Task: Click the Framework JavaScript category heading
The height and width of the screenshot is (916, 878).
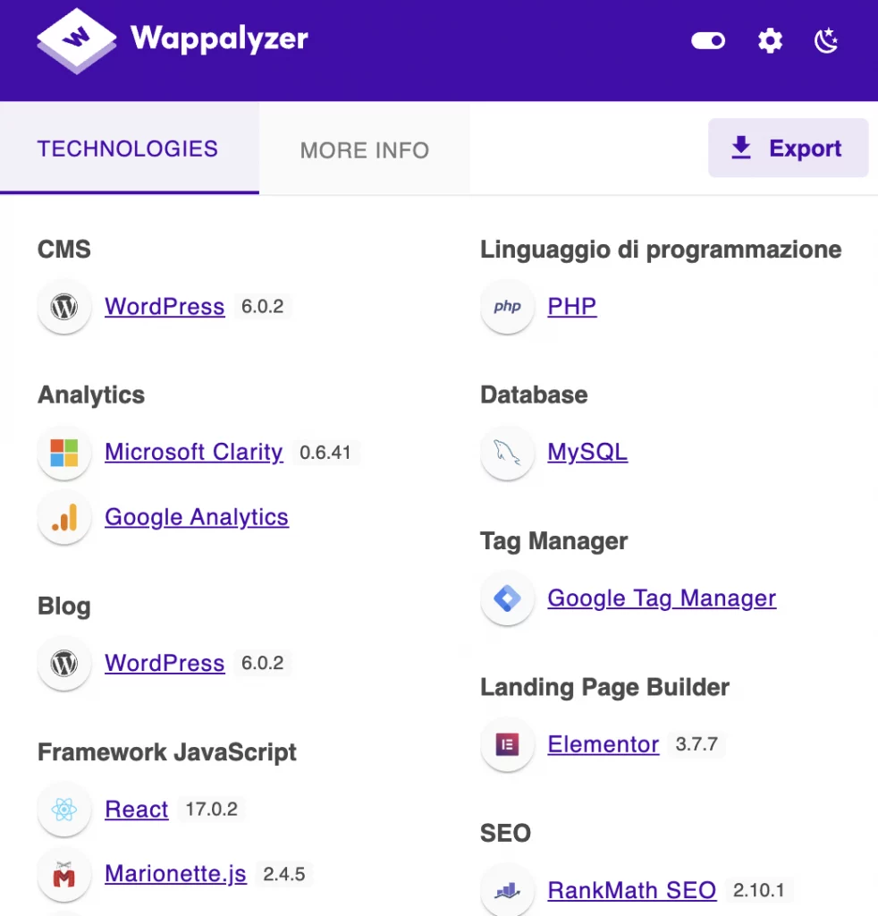Action: 167,752
